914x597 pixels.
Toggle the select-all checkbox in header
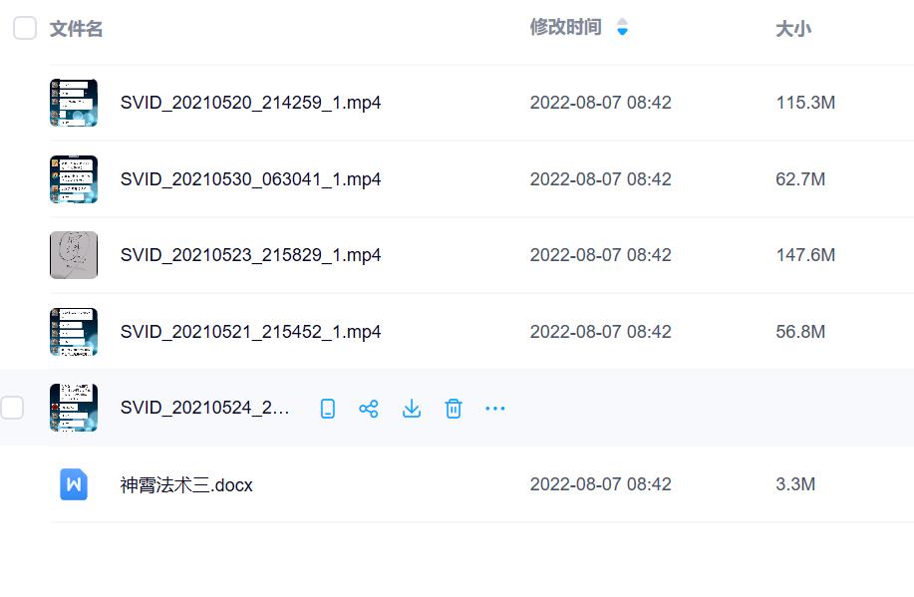pyautogui.click(x=25, y=29)
